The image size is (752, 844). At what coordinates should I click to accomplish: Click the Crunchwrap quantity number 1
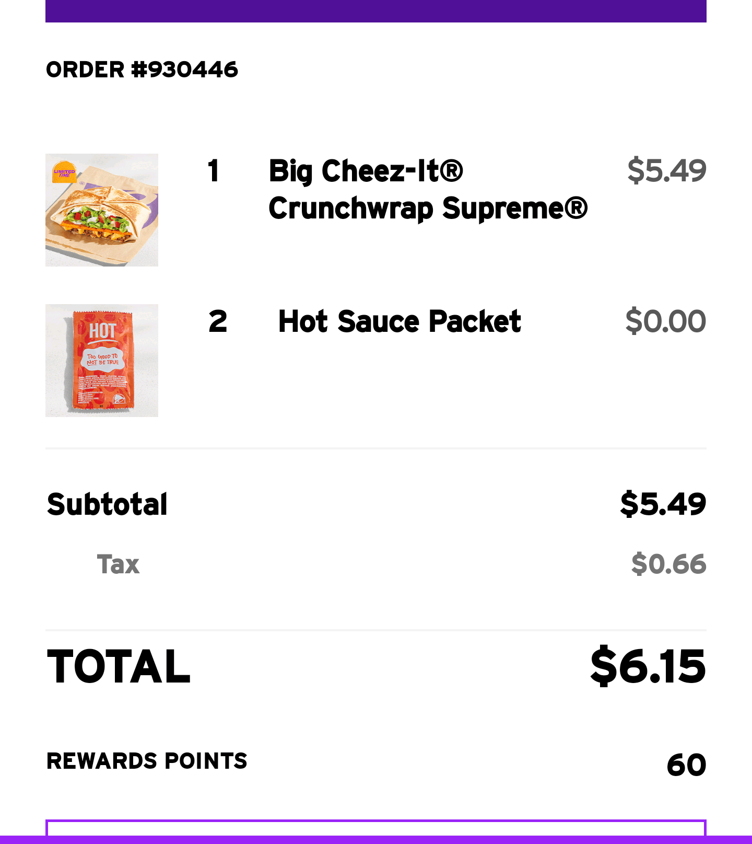[x=213, y=171]
